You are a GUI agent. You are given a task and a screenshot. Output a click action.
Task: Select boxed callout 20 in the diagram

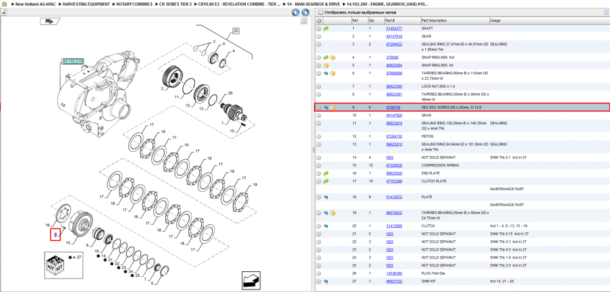pyautogui.click(x=236, y=30)
